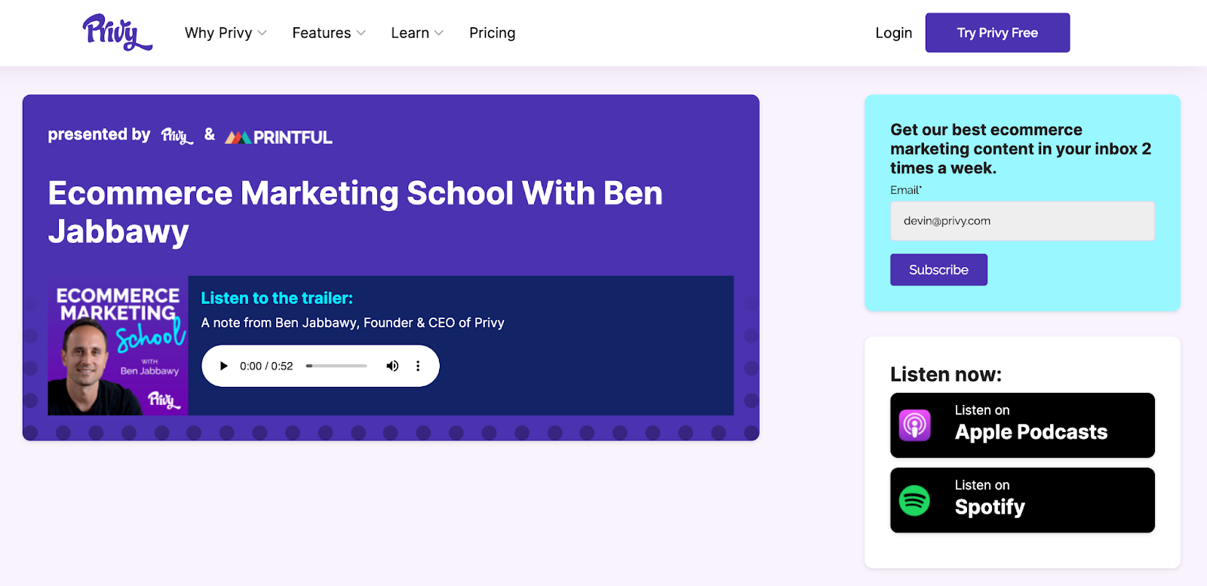The image size is (1207, 586).
Task: Seek within the audio progress slider
Action: coord(336,366)
